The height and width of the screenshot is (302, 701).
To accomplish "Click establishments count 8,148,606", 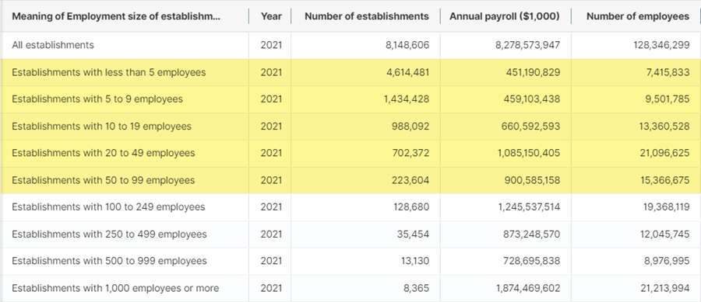I will [407, 45].
